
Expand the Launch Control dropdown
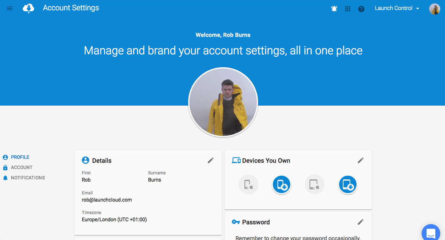click(397, 8)
